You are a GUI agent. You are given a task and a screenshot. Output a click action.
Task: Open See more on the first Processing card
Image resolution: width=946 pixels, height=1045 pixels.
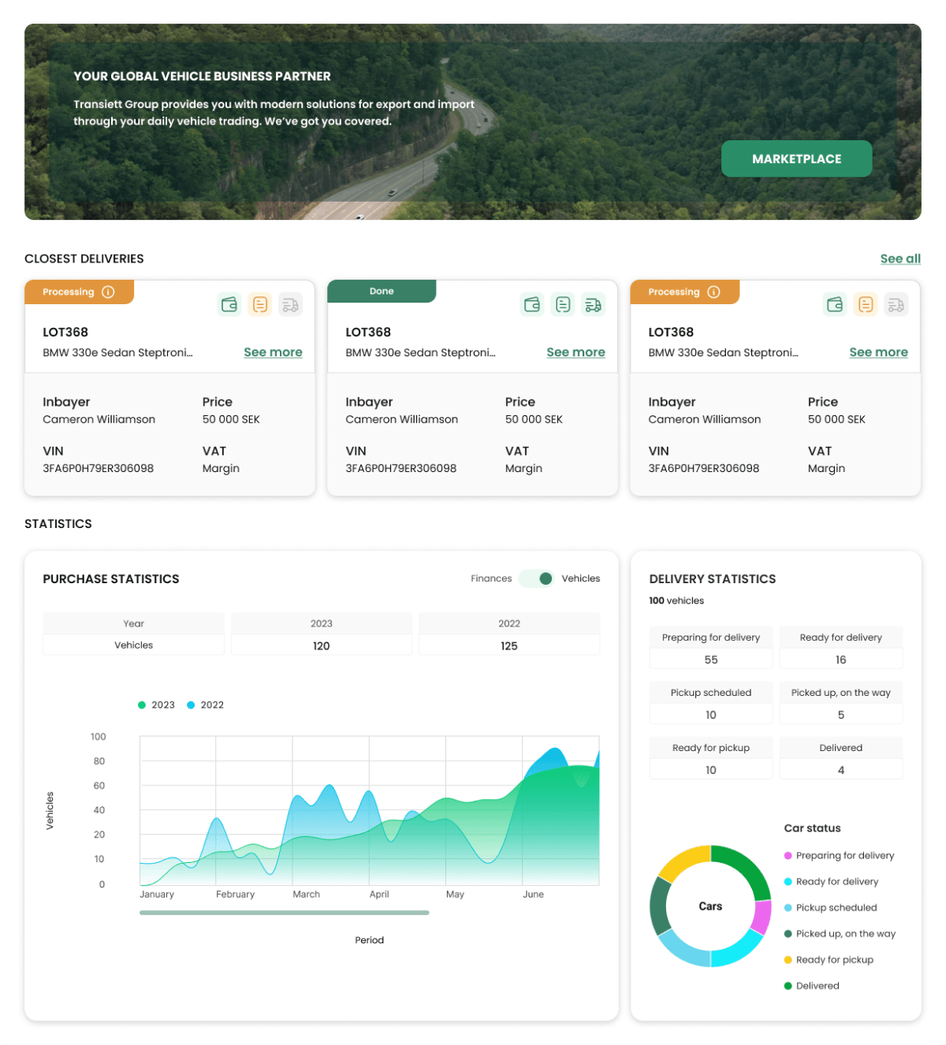pos(273,352)
